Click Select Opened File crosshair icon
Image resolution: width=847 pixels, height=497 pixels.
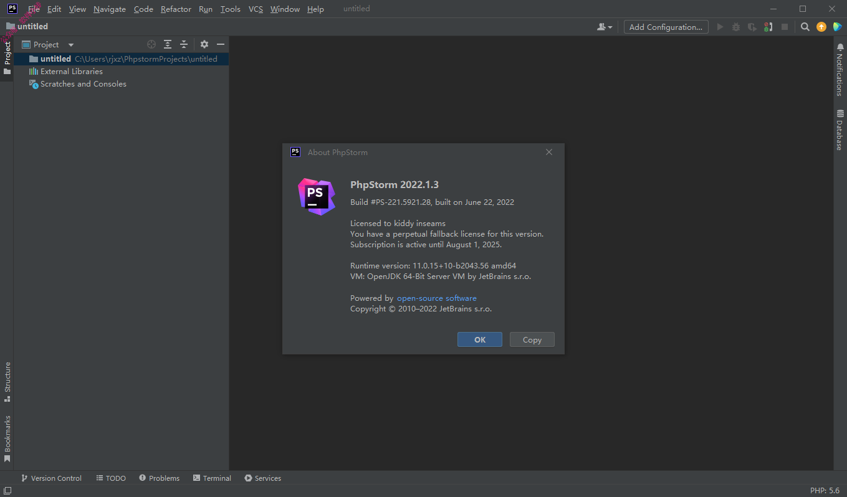point(151,44)
